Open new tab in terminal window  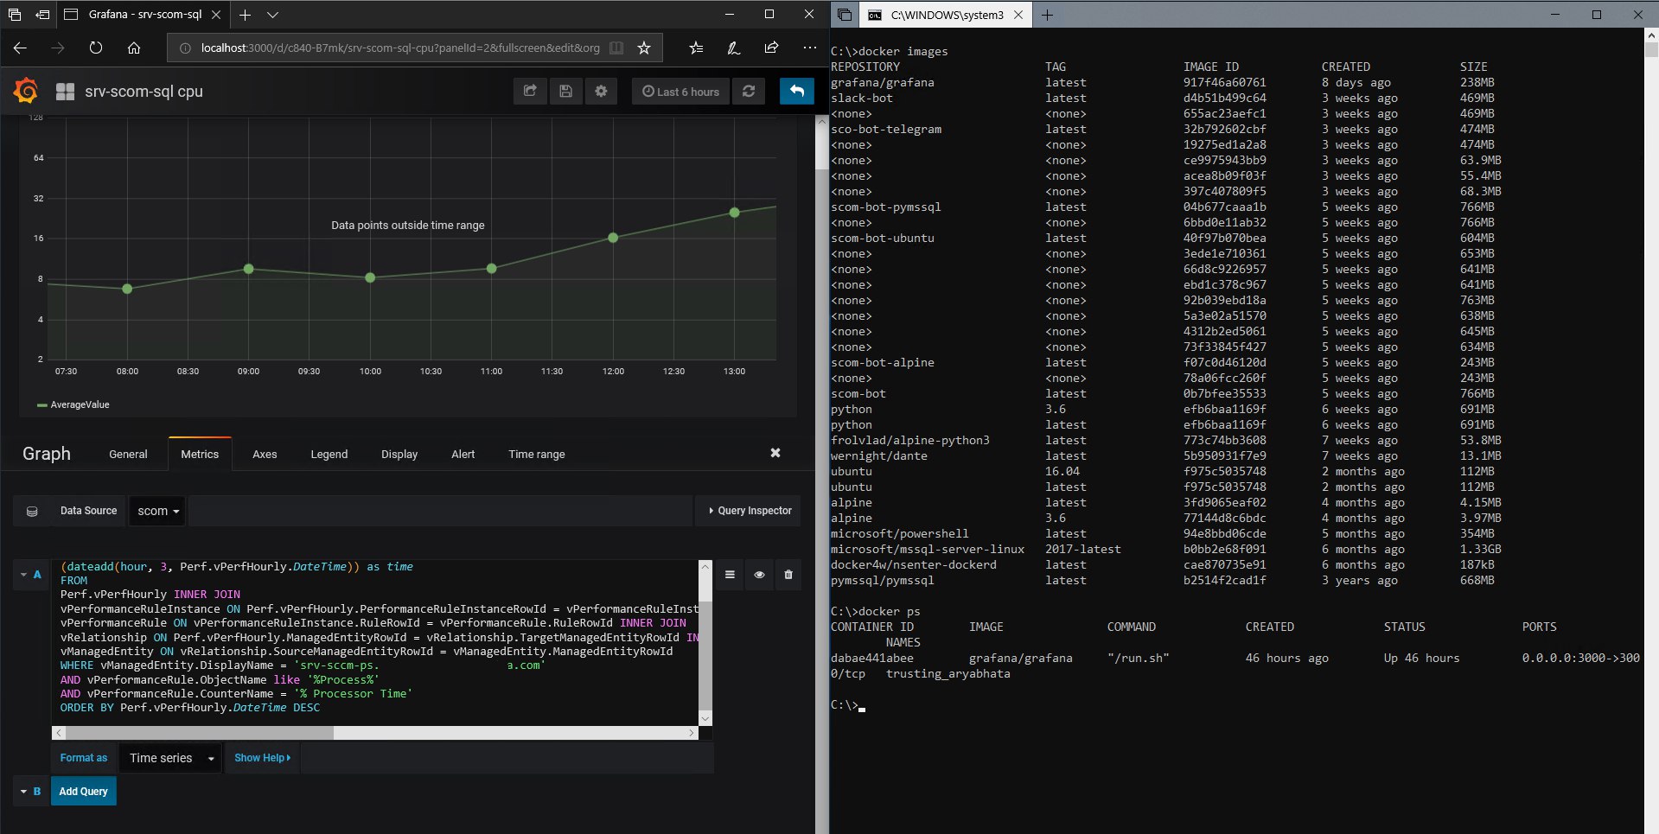1047,15
